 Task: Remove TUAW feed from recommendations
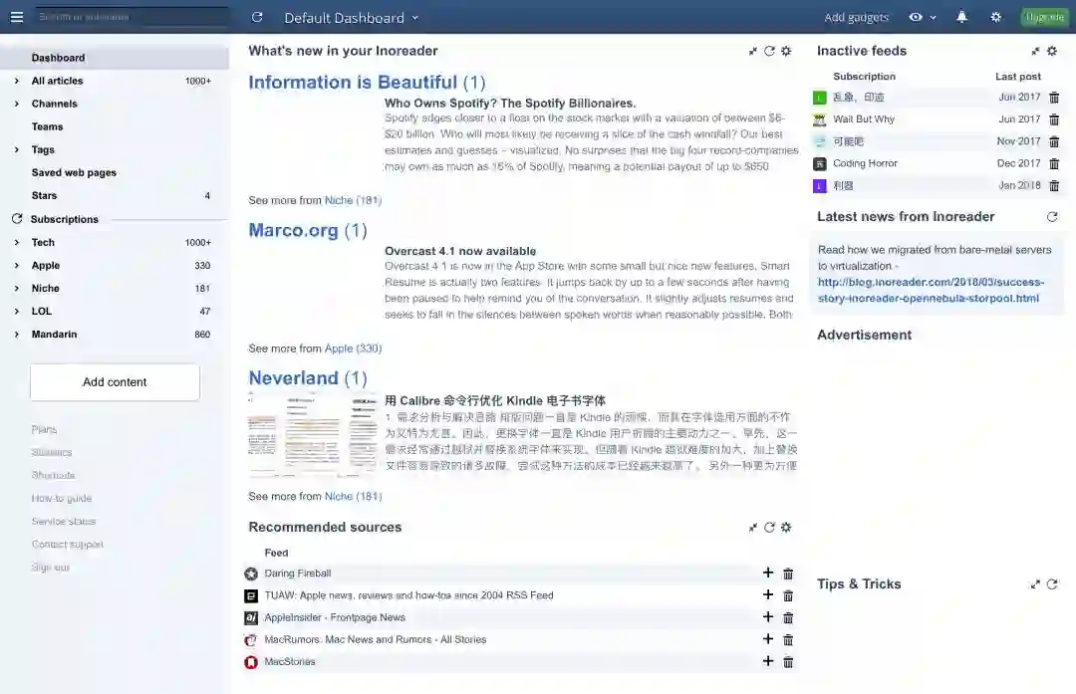788,595
